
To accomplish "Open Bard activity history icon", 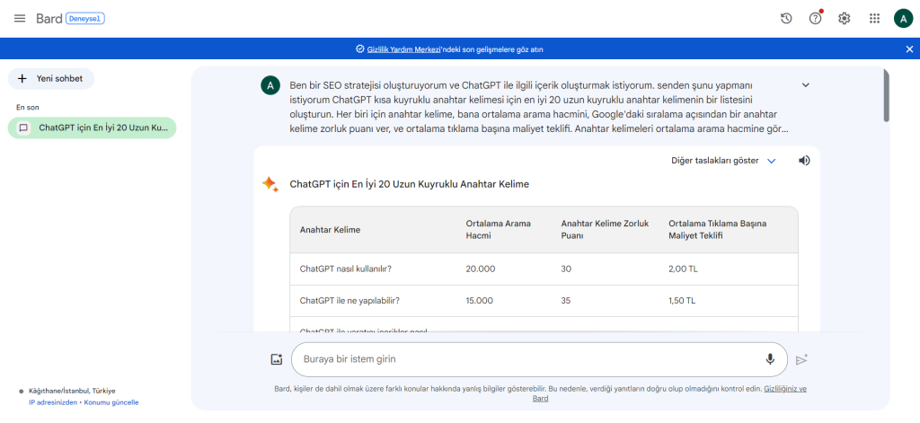I will (x=786, y=18).
